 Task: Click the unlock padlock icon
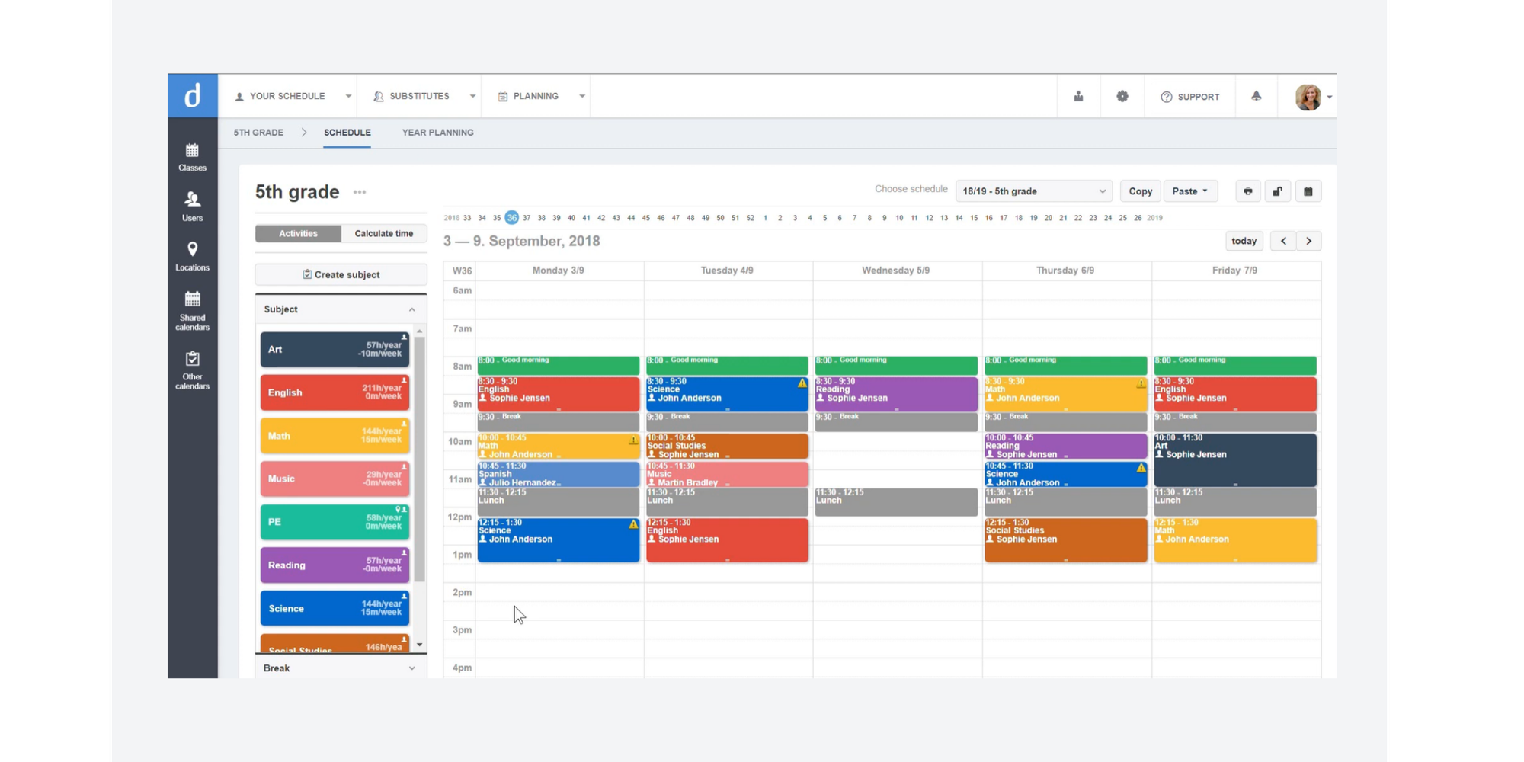(1277, 191)
